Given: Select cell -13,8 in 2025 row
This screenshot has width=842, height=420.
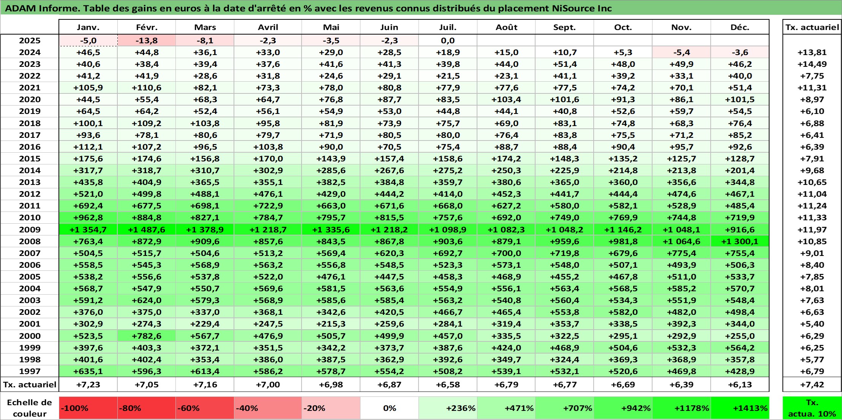Looking at the screenshot, I should tap(147, 41).
